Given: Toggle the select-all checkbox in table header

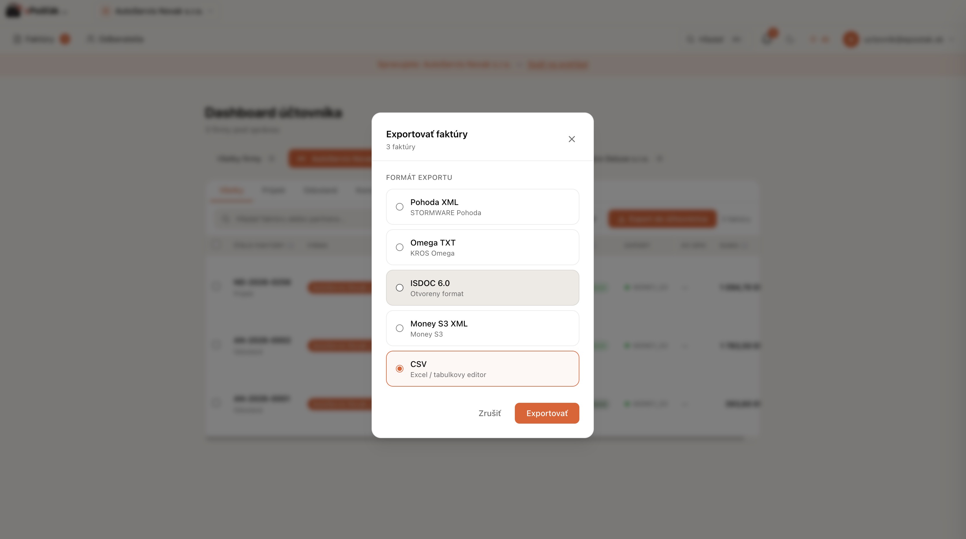Looking at the screenshot, I should [x=216, y=245].
